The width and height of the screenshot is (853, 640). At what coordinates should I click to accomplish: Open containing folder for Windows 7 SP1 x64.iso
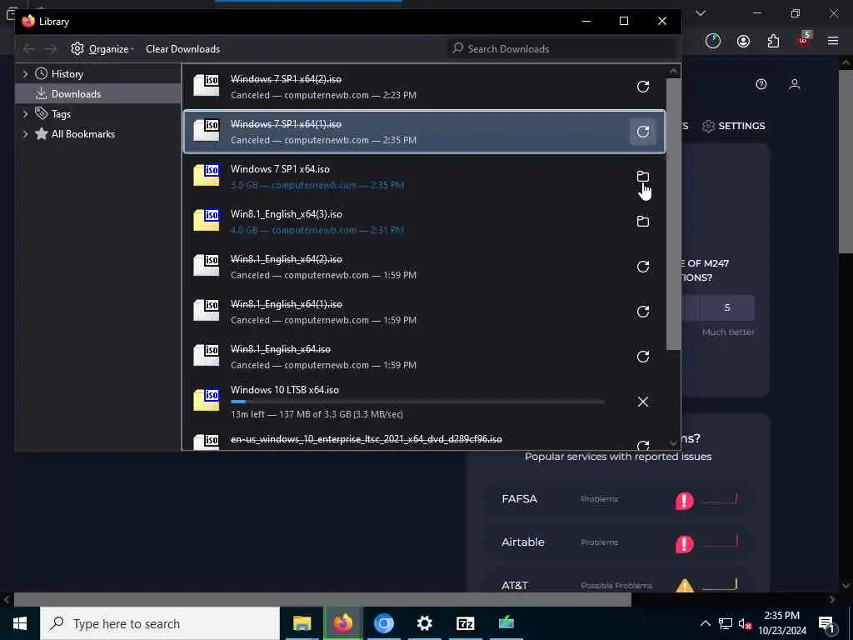coord(642,177)
